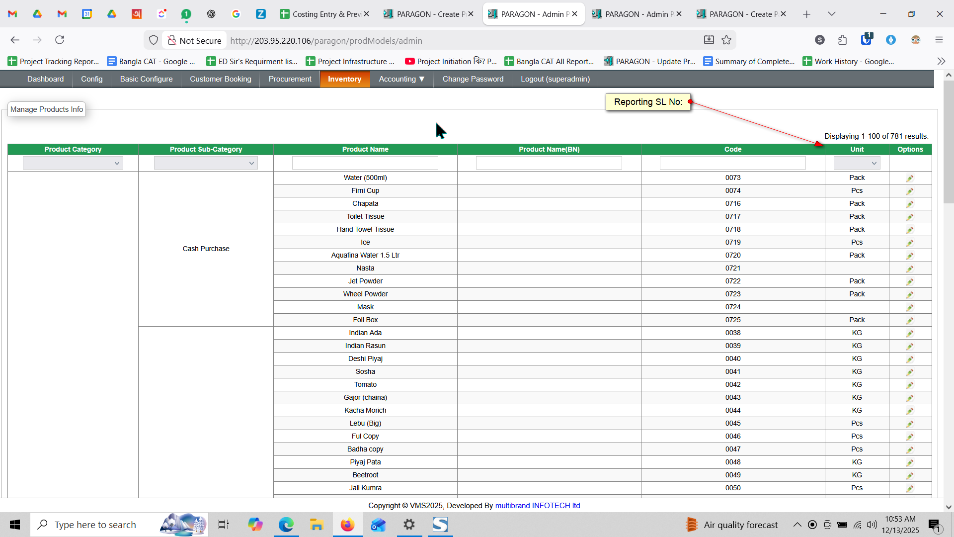The image size is (954, 537).
Task: Click Logout (superadmin) link
Action: click(x=555, y=79)
